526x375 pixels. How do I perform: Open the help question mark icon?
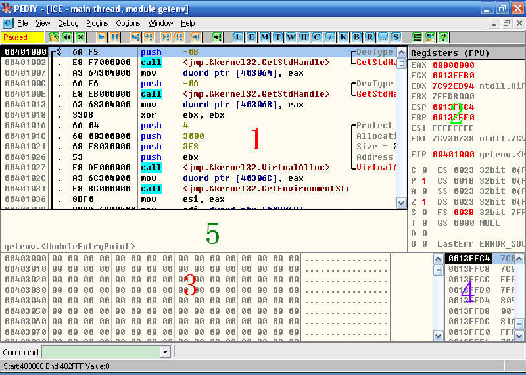click(x=443, y=37)
